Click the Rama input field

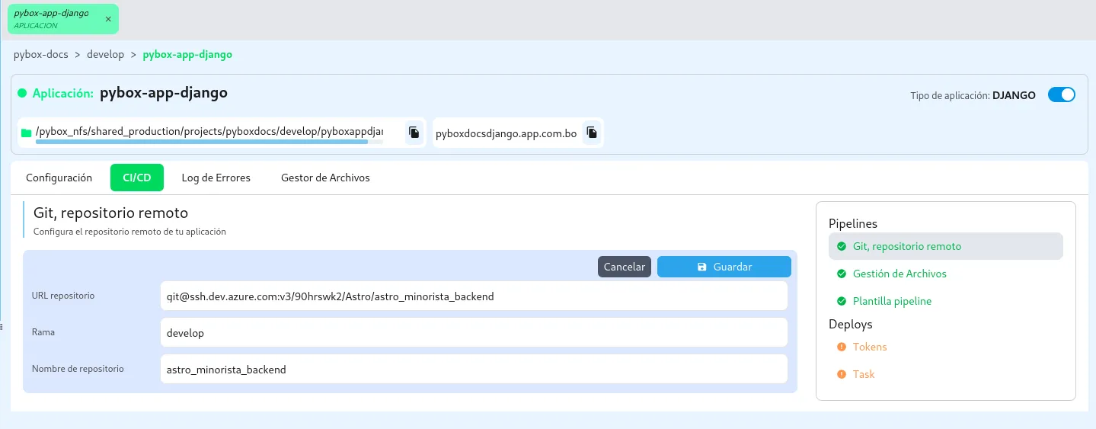[474, 333]
